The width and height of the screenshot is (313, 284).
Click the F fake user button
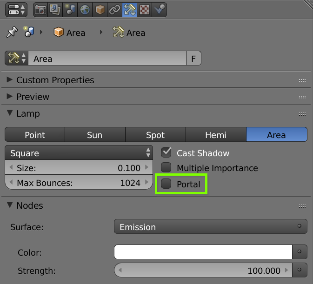tap(193, 58)
